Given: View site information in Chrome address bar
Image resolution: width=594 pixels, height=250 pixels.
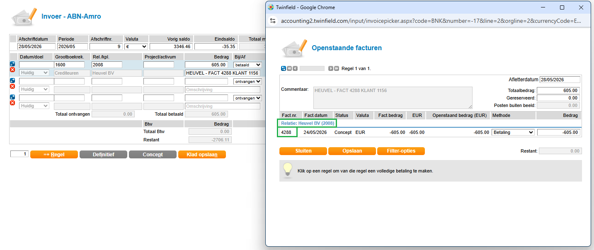Looking at the screenshot, I should tap(273, 21).
